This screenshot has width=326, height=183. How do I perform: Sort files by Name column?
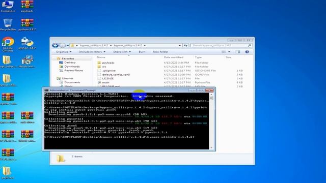[101, 57]
